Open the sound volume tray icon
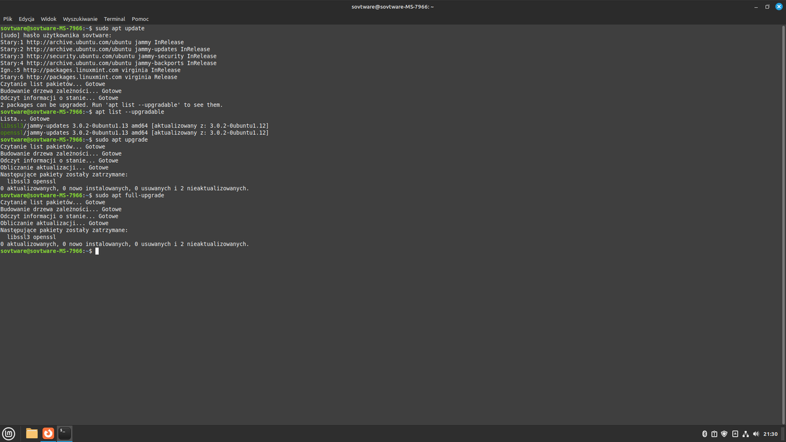Screen dimensions: 786x442 point(756,434)
